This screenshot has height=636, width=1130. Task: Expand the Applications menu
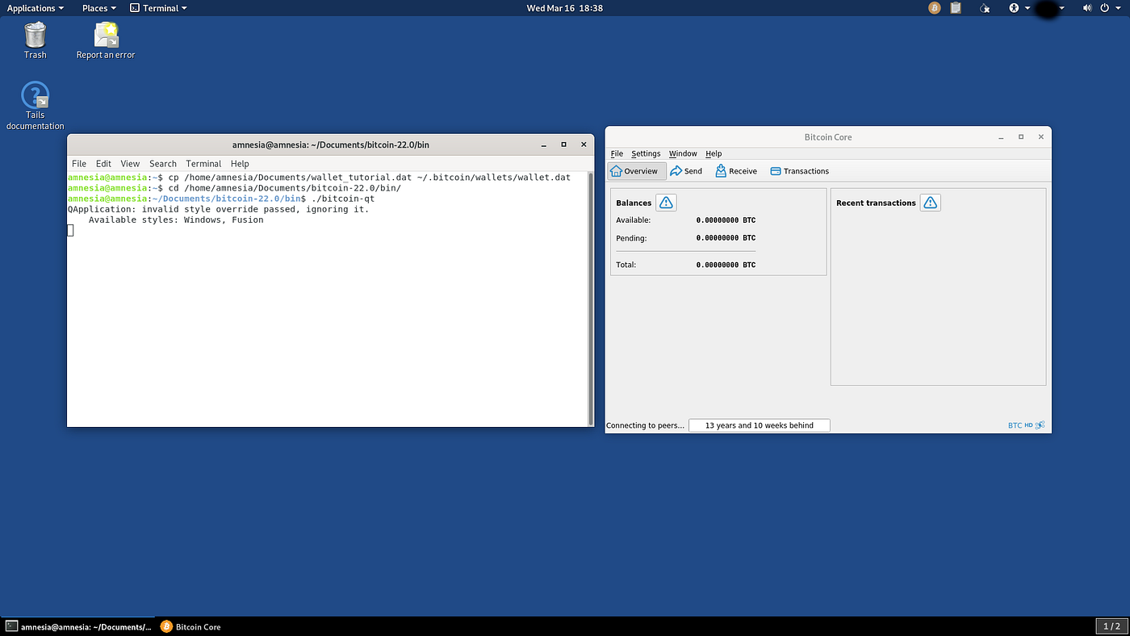[36, 8]
